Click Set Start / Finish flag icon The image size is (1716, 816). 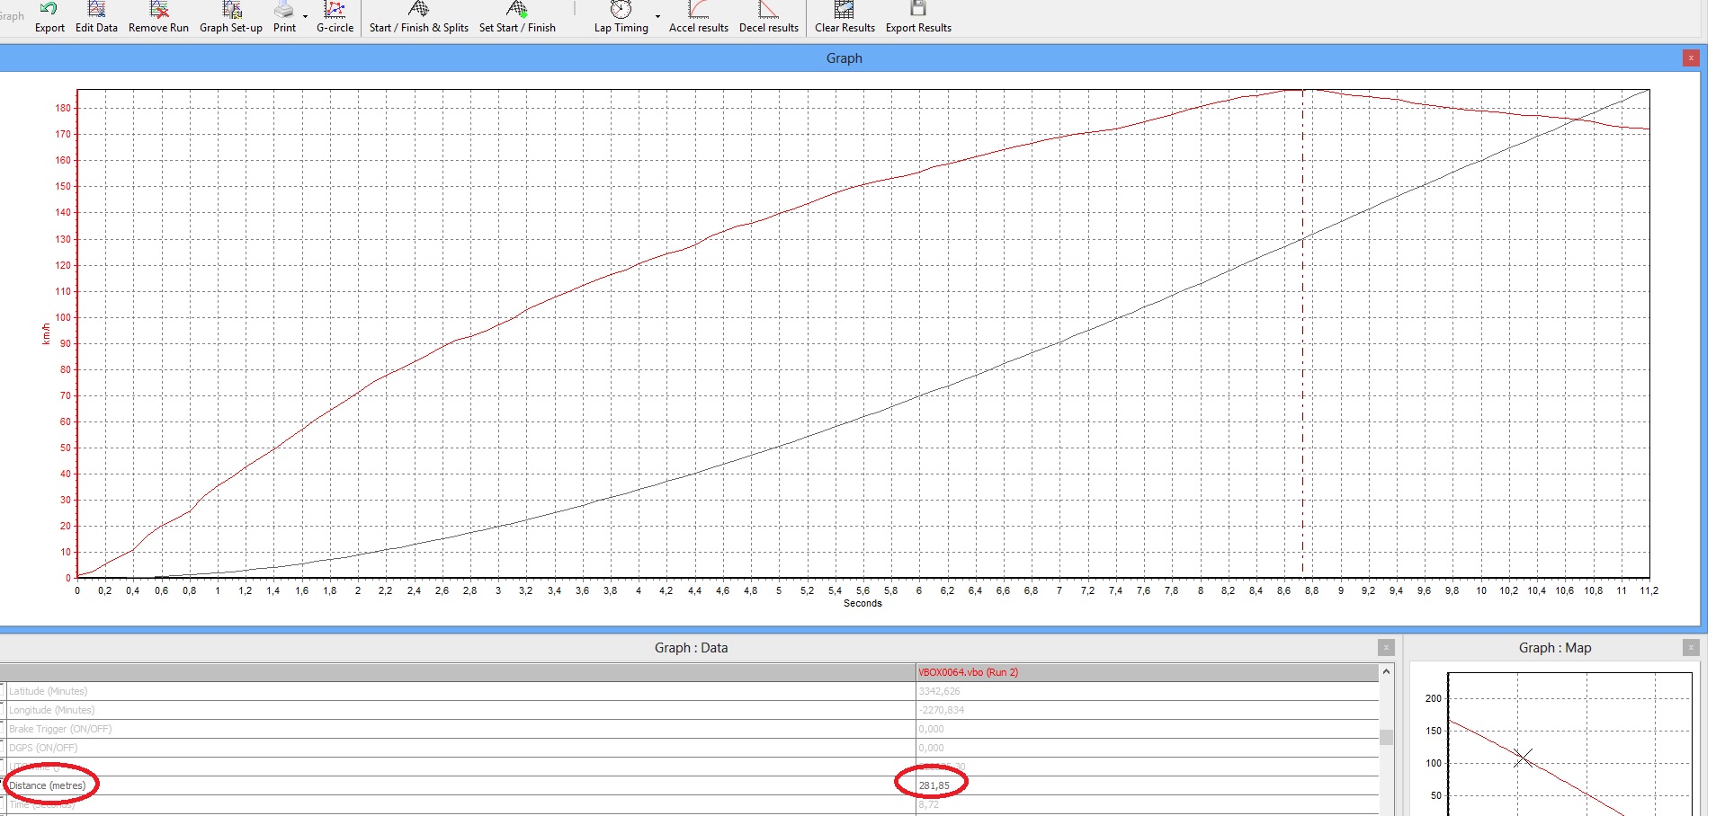click(517, 11)
